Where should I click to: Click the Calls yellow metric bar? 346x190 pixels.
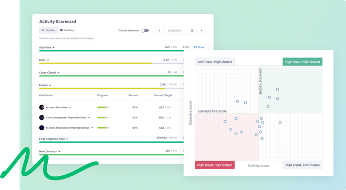pos(96,63)
